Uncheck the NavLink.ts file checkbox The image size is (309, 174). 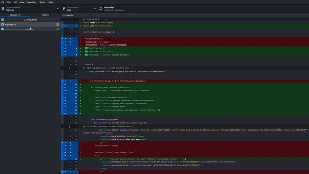pos(2,29)
